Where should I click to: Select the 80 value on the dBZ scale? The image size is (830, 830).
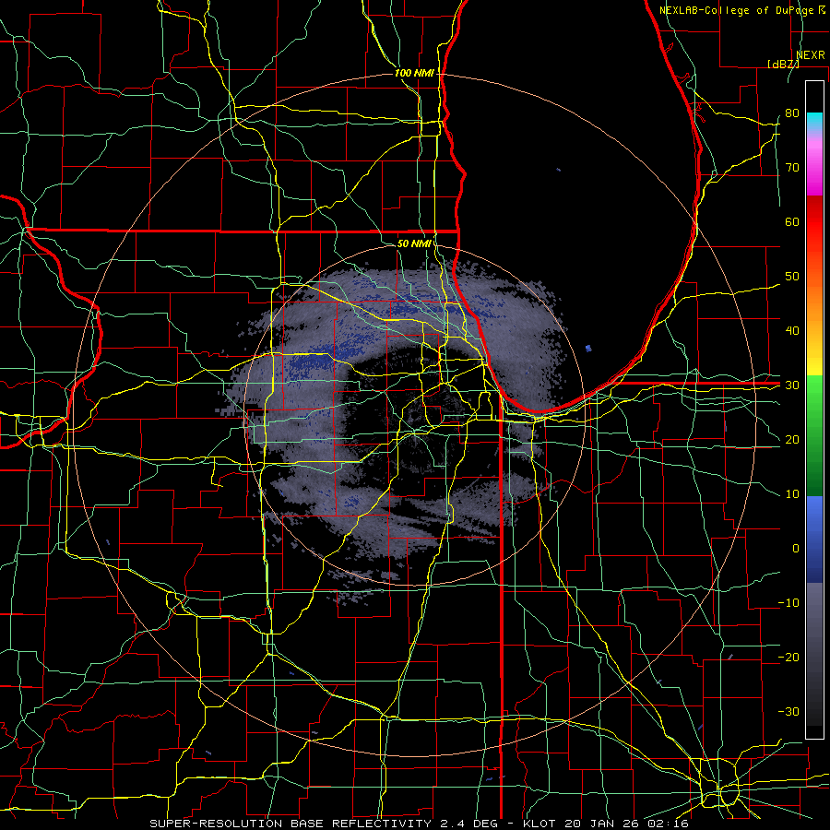point(792,113)
